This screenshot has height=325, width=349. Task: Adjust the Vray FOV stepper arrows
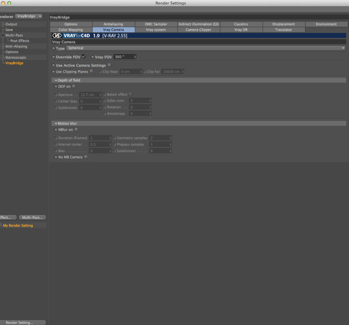pyautogui.click(x=135, y=57)
